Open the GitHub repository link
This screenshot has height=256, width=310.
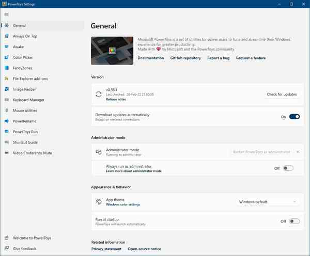185,58
